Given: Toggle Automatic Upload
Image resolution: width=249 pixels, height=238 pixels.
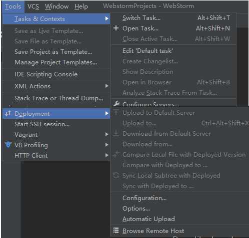Looking at the screenshot, I should click(148, 219).
